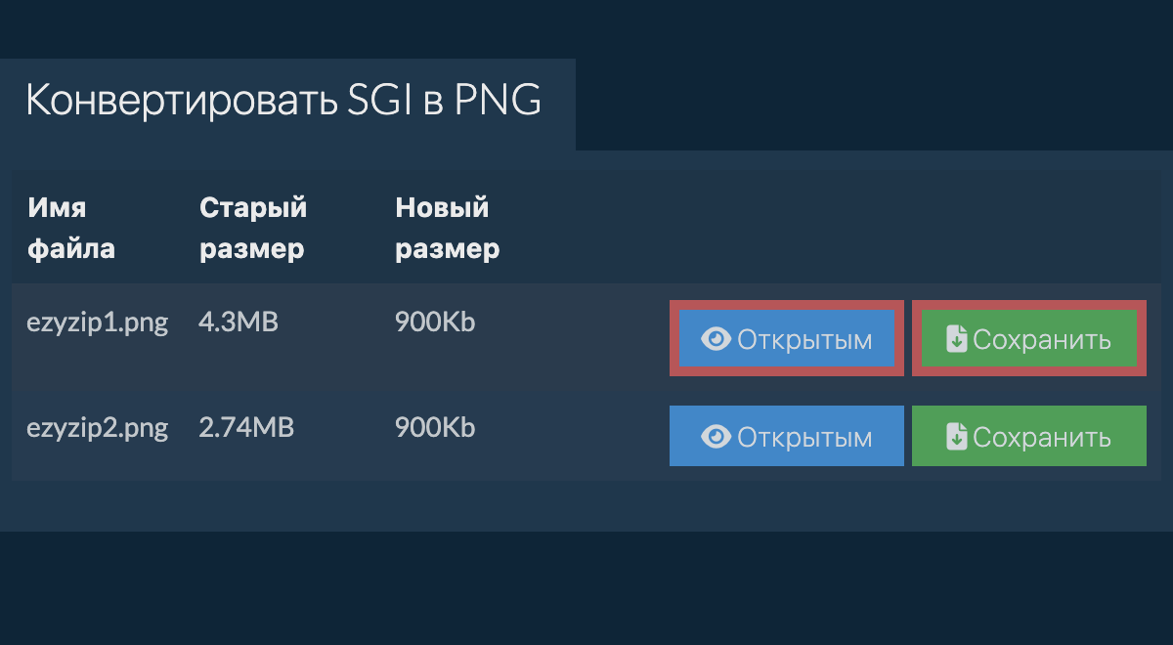Image resolution: width=1173 pixels, height=645 pixels.
Task: Save ezyzip1.png using the Сохранить button
Action: click(1028, 339)
